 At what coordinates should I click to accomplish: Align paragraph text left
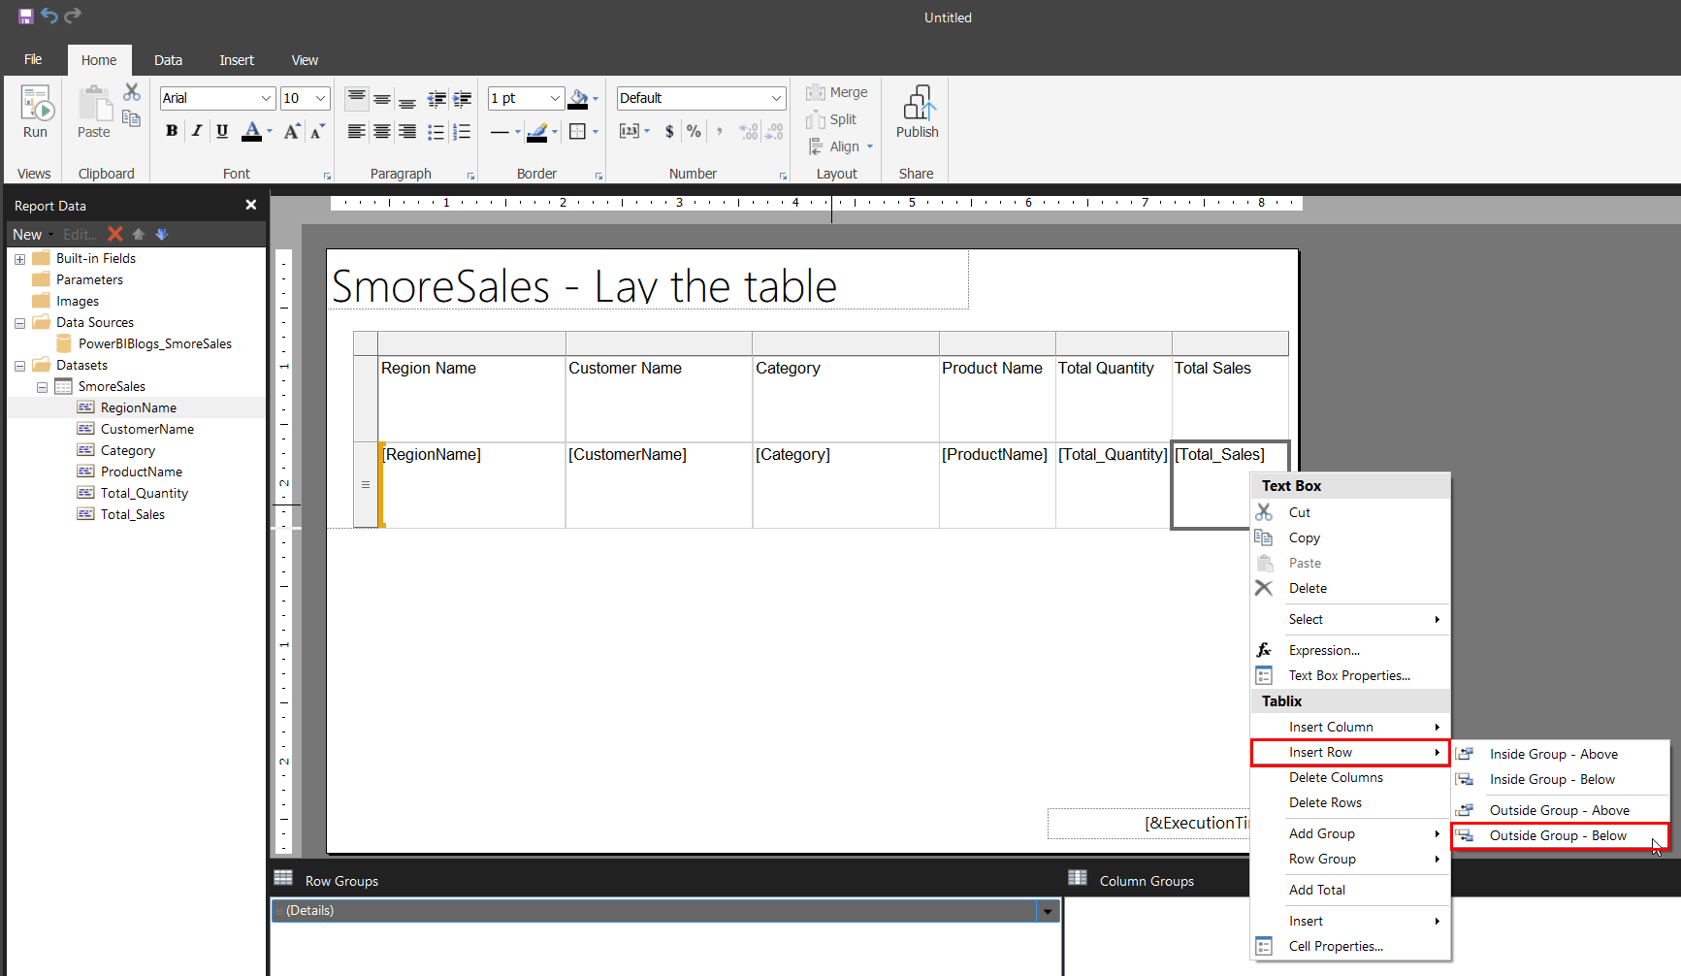(x=357, y=131)
